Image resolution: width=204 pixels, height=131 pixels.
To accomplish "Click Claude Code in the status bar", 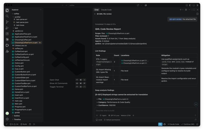I will point(173,124).
